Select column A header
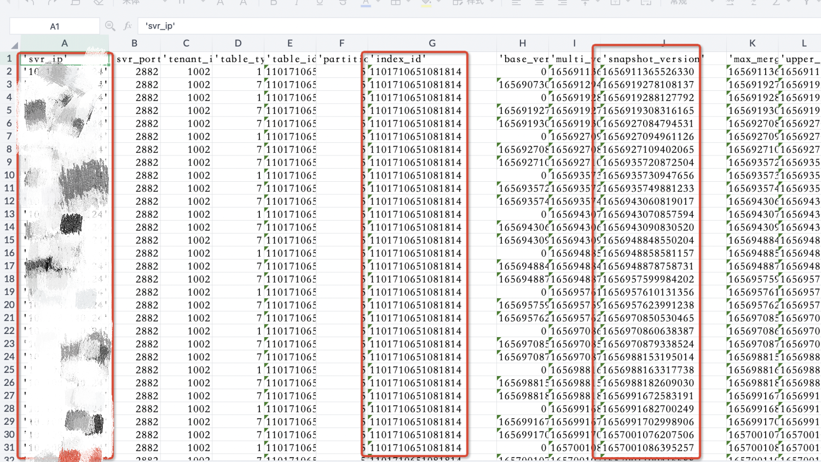The width and height of the screenshot is (821, 462). (65, 43)
